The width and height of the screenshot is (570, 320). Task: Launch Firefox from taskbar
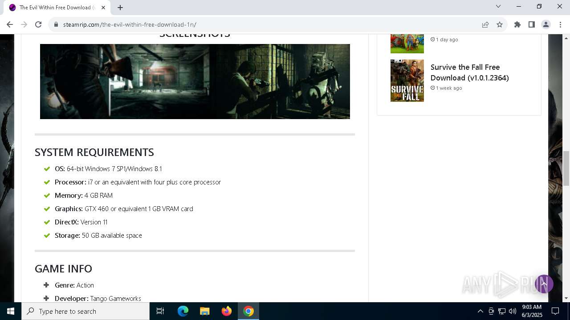click(x=227, y=311)
